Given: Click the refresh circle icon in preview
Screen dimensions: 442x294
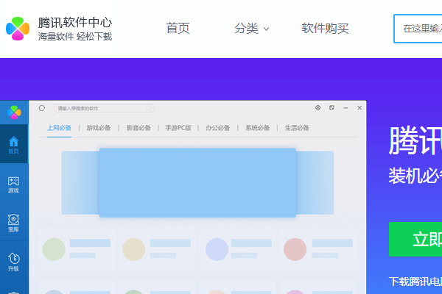Looking at the screenshot, I should click(42, 108).
